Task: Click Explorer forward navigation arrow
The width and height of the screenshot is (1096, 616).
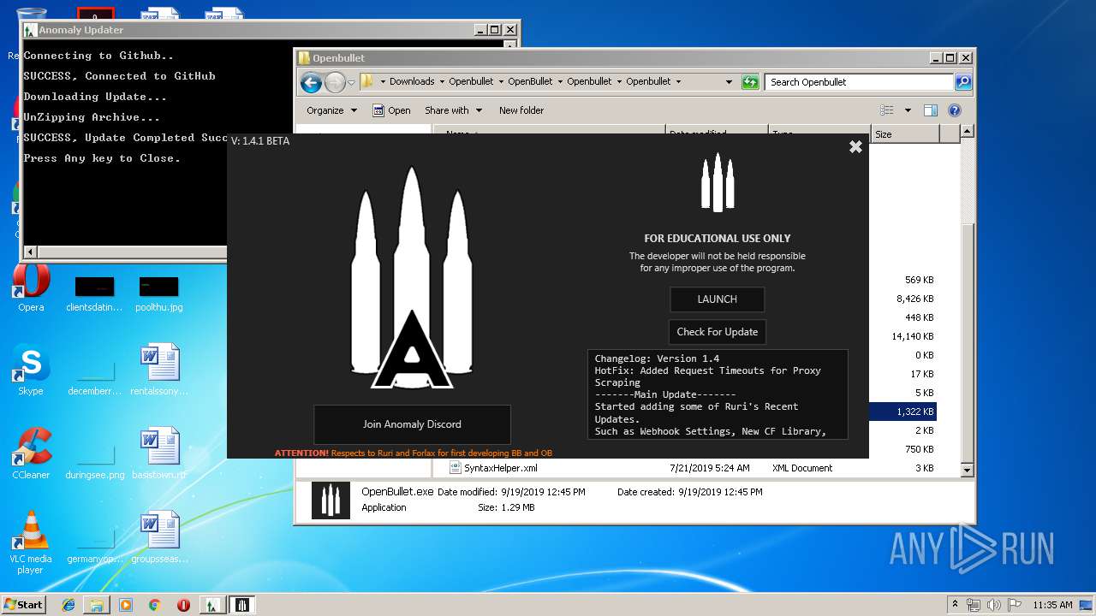Action: [335, 82]
